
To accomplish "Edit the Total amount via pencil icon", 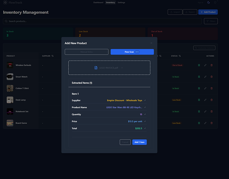I will 145,129.
